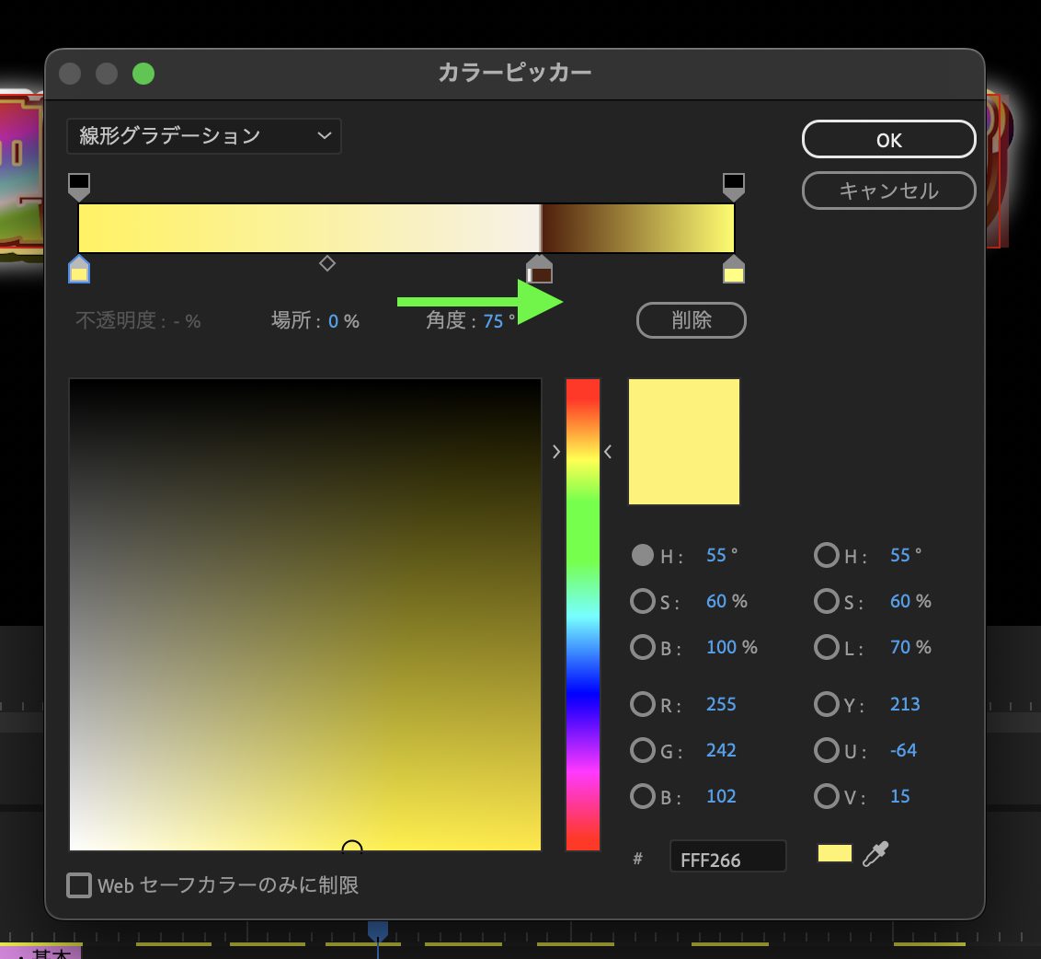Click the large yellow color preview swatch
The image size is (1041, 959).
[683, 441]
